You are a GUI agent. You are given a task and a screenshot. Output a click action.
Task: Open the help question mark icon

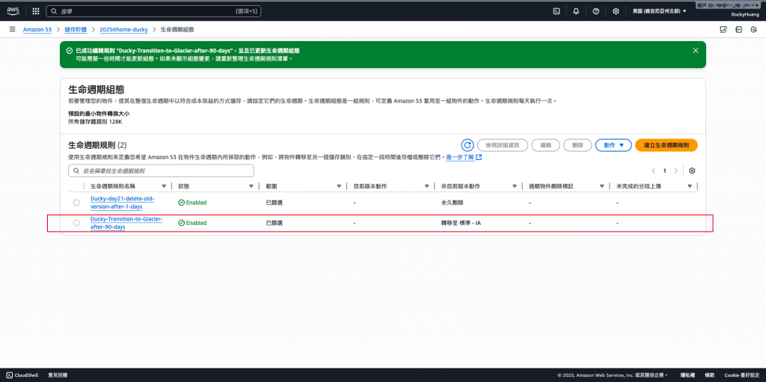[x=596, y=10]
